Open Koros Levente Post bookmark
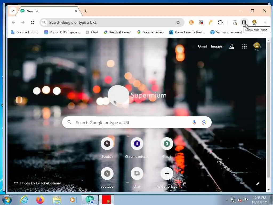 click(187, 32)
